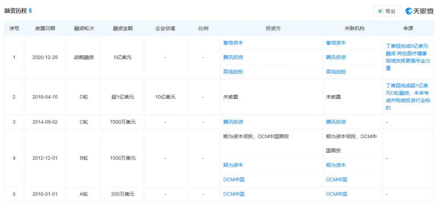Click the 比例 column header
Screen dimensions: 438x212
pyautogui.click(x=203, y=28)
